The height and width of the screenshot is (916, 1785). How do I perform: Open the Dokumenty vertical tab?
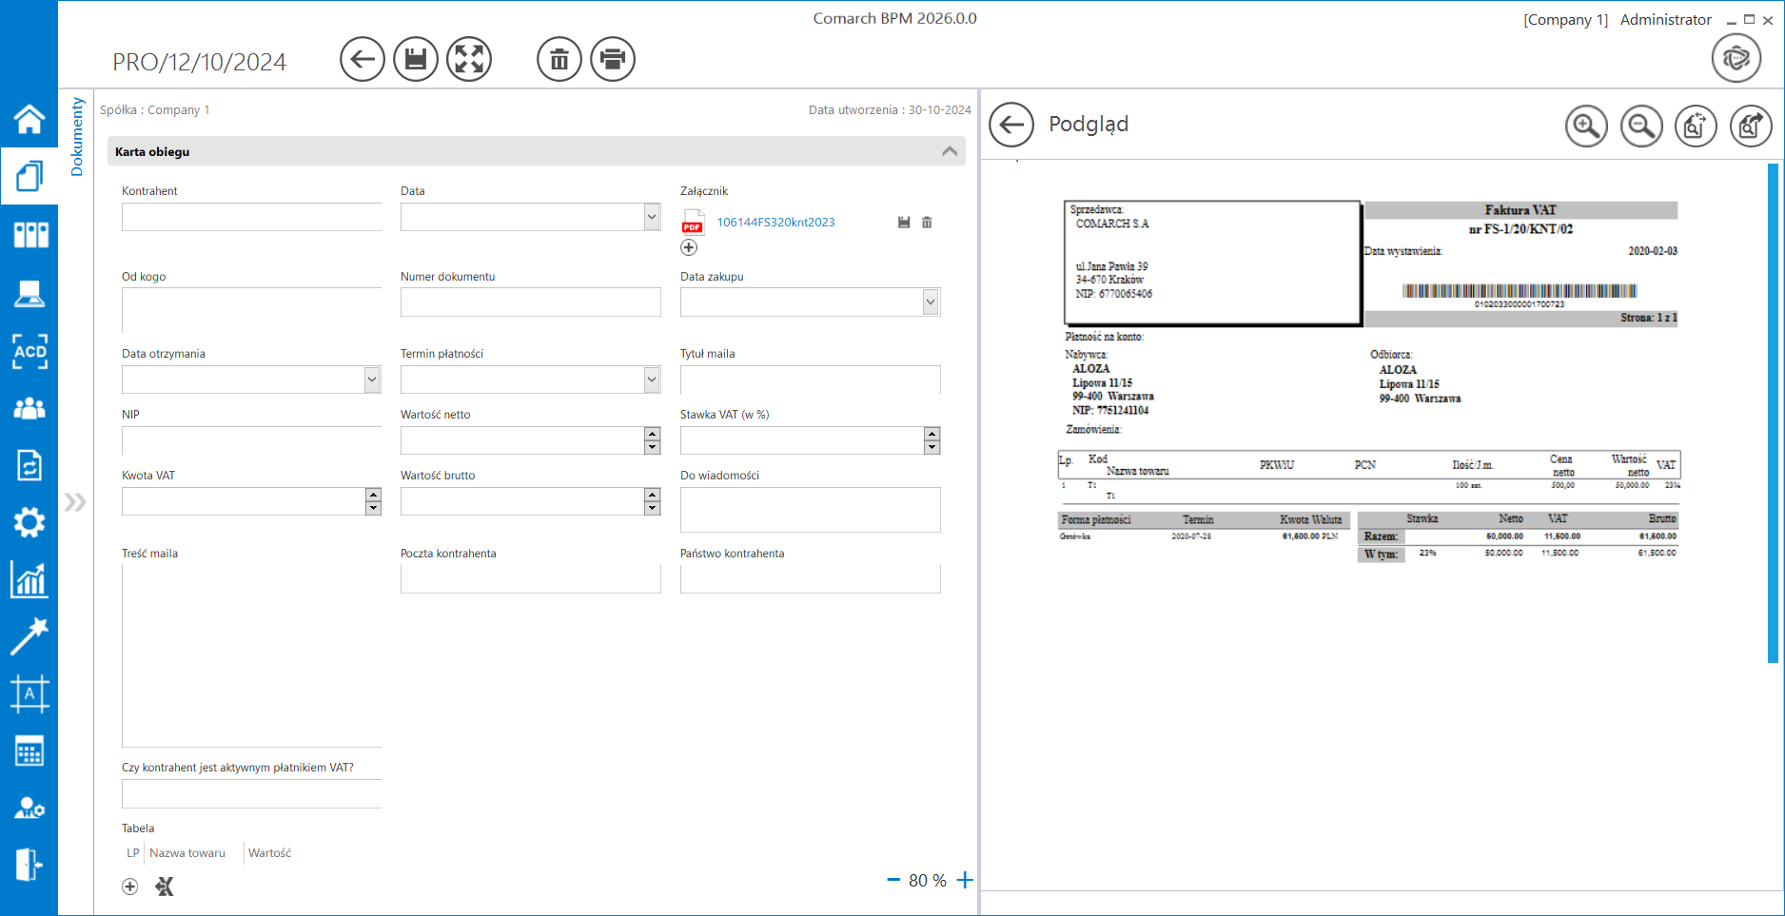77,137
